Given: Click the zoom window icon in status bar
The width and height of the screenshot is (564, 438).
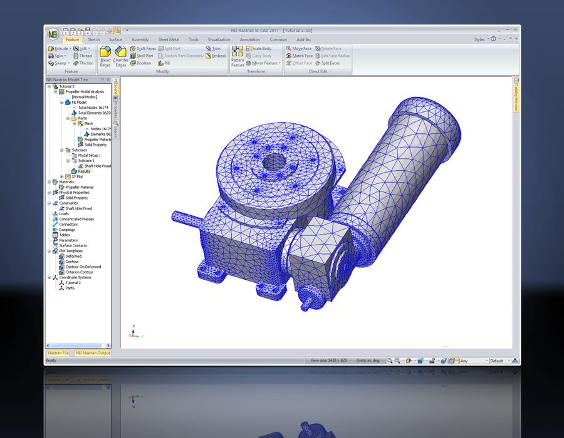Looking at the screenshot, I should (x=390, y=360).
